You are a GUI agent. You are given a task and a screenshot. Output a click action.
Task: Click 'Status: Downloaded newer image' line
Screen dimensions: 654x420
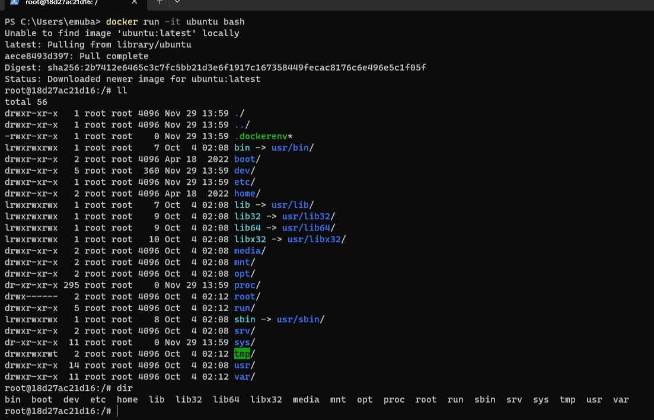133,79
